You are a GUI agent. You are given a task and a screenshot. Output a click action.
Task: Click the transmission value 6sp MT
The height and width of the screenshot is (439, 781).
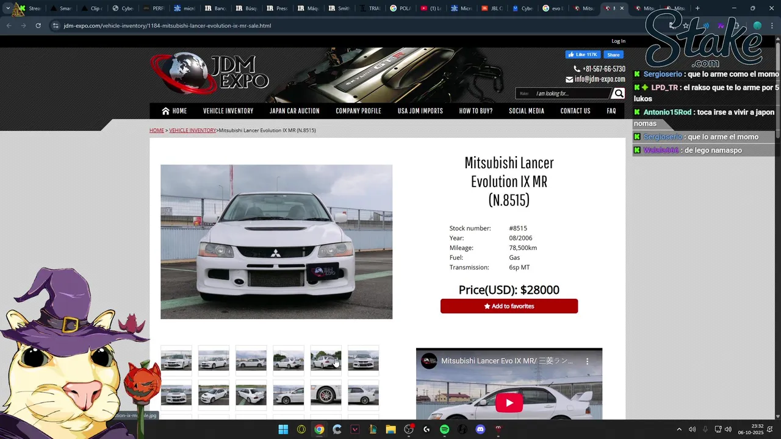pyautogui.click(x=519, y=267)
